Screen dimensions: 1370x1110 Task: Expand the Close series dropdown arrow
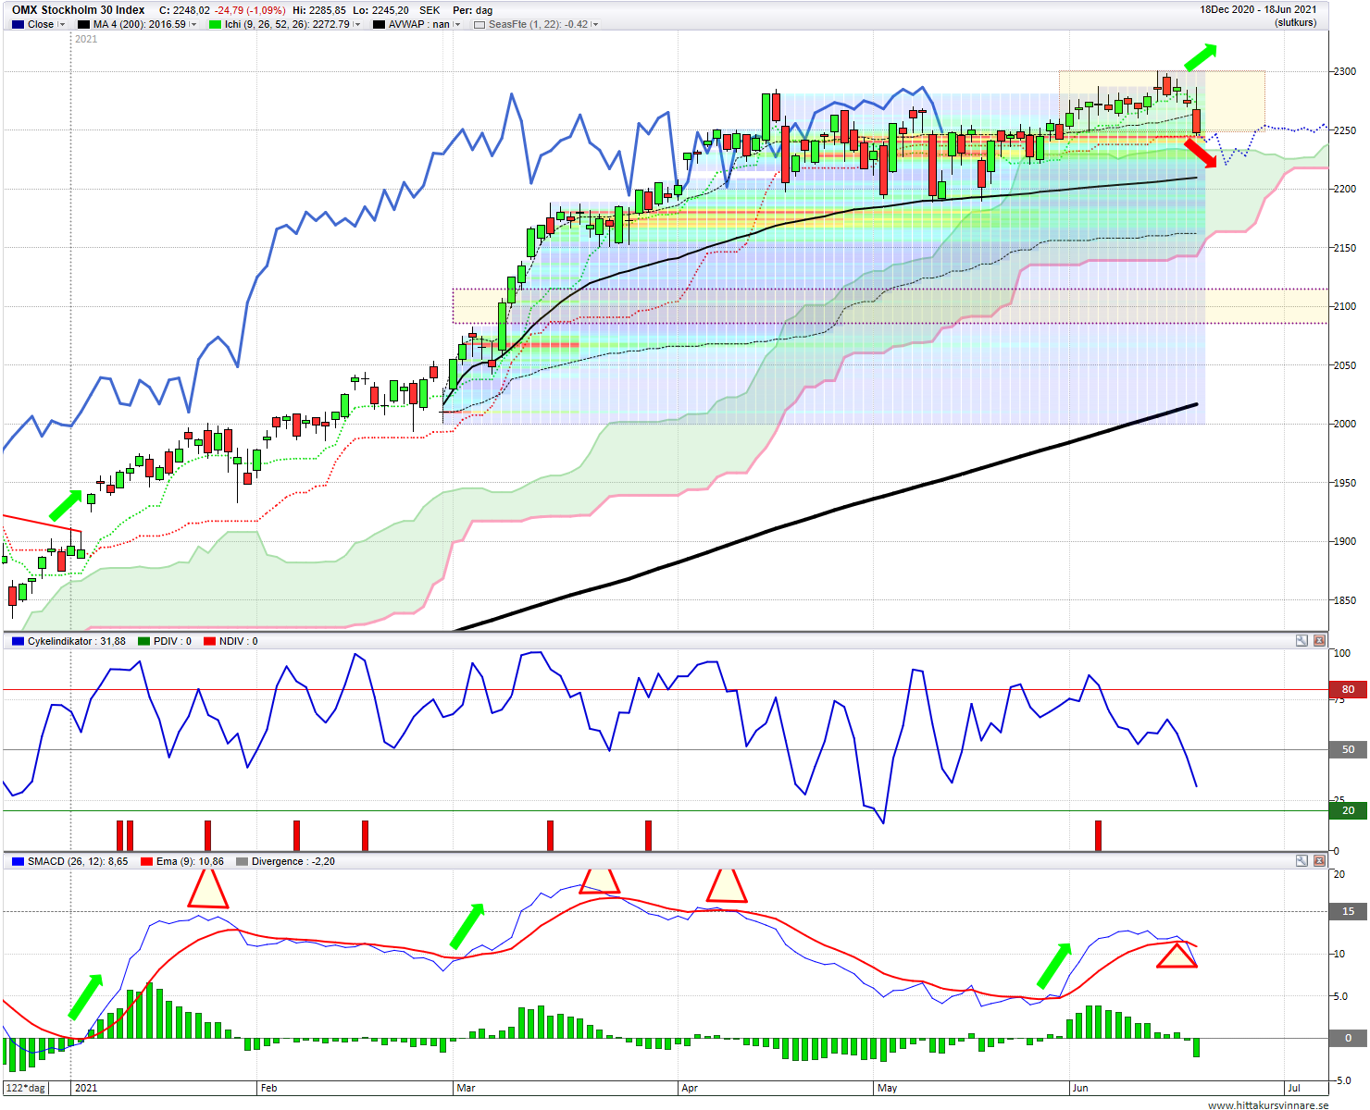click(62, 25)
